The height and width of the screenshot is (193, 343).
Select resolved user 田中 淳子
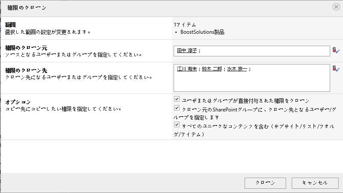click(x=187, y=50)
